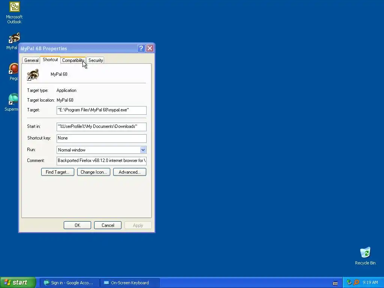Switch to On-Screen Keyboard taskbar item
This screenshot has width=384, height=288.
click(130, 283)
